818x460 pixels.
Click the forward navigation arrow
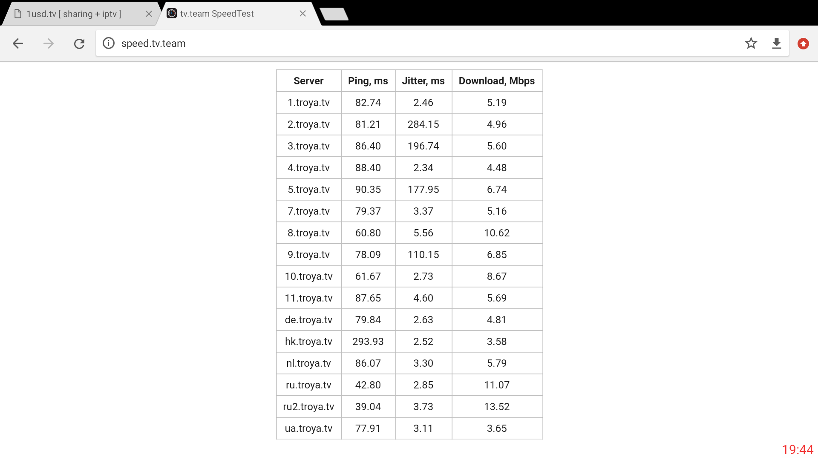pos(49,43)
